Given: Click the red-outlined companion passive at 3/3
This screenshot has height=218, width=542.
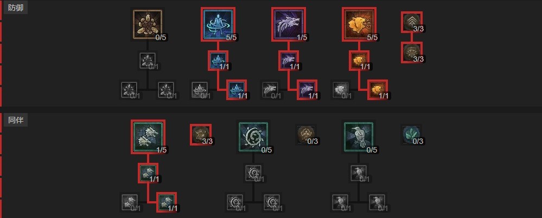Looking at the screenshot, I should coord(201,135).
